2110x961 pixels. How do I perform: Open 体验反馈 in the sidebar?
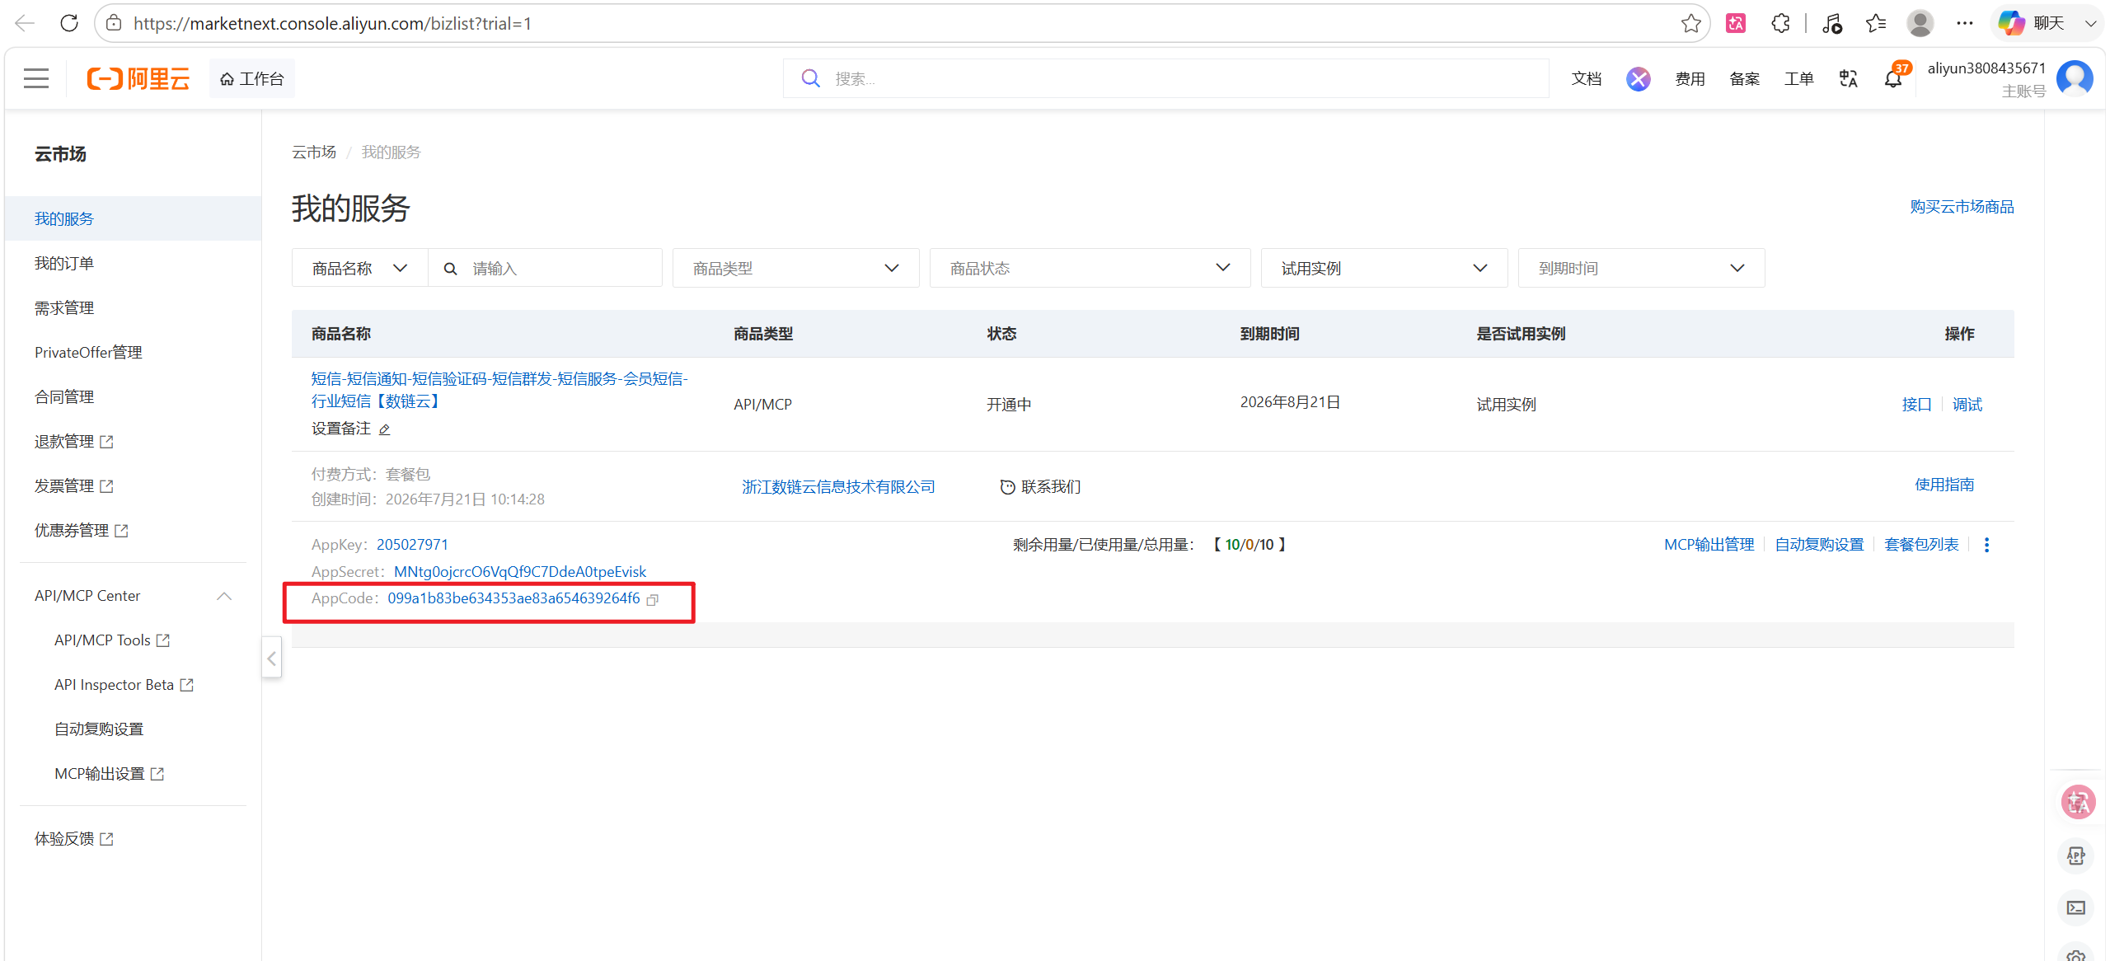pos(74,838)
